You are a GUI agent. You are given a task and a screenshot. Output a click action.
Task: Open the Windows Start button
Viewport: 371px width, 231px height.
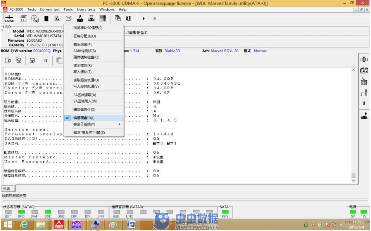[8, 224]
